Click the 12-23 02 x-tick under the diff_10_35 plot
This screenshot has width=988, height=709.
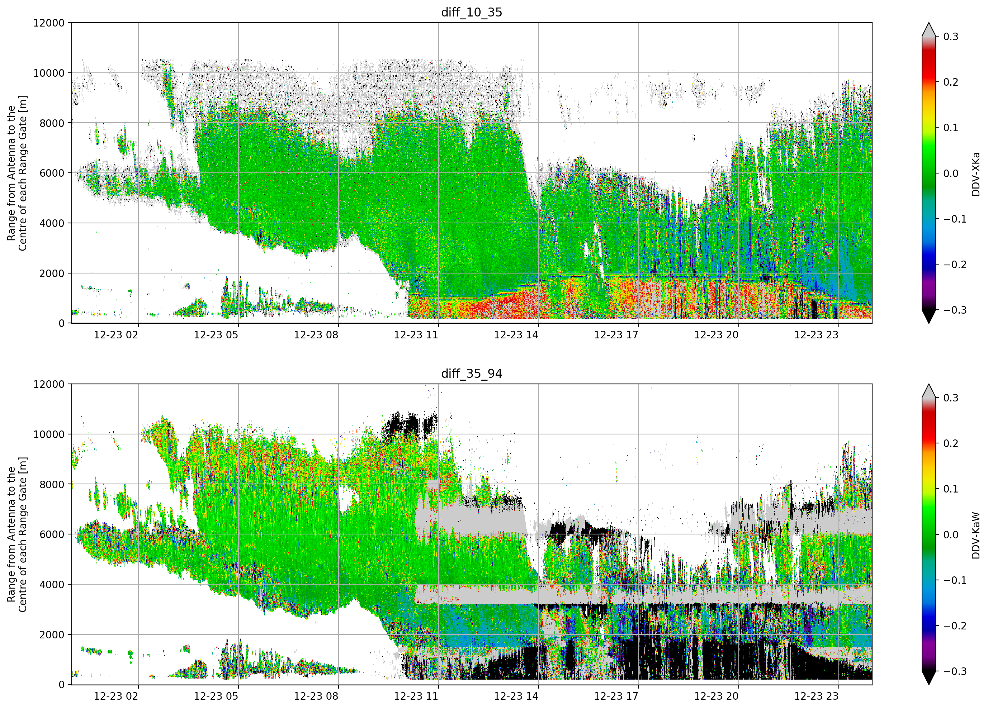(116, 335)
